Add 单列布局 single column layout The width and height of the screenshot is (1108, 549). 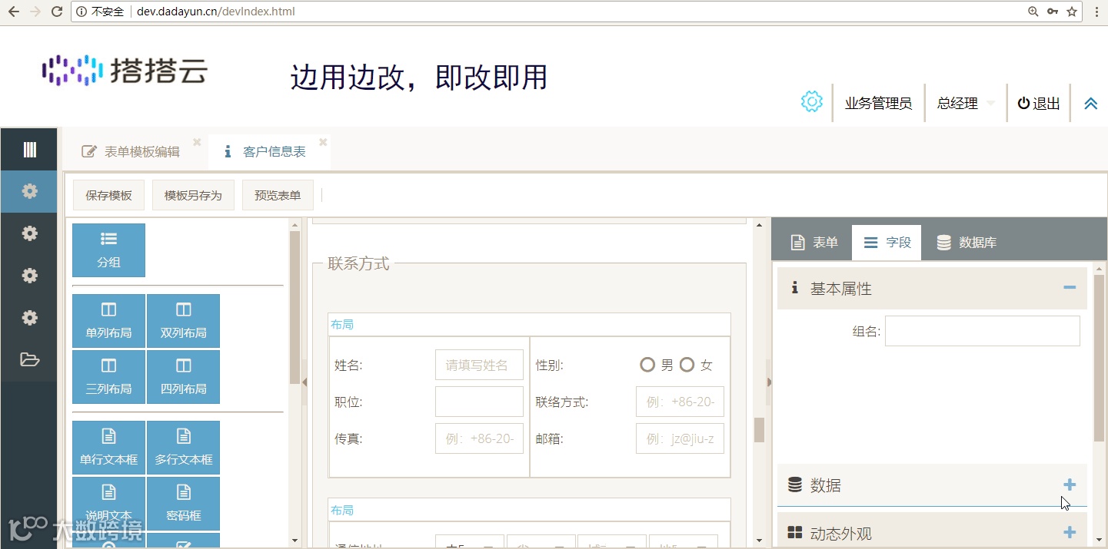pos(108,321)
